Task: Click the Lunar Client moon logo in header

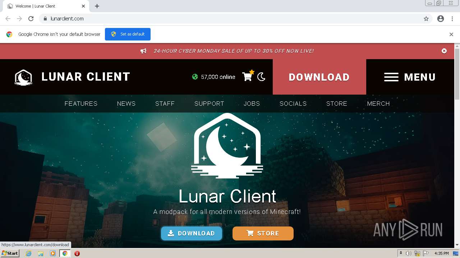Action: coord(23,77)
